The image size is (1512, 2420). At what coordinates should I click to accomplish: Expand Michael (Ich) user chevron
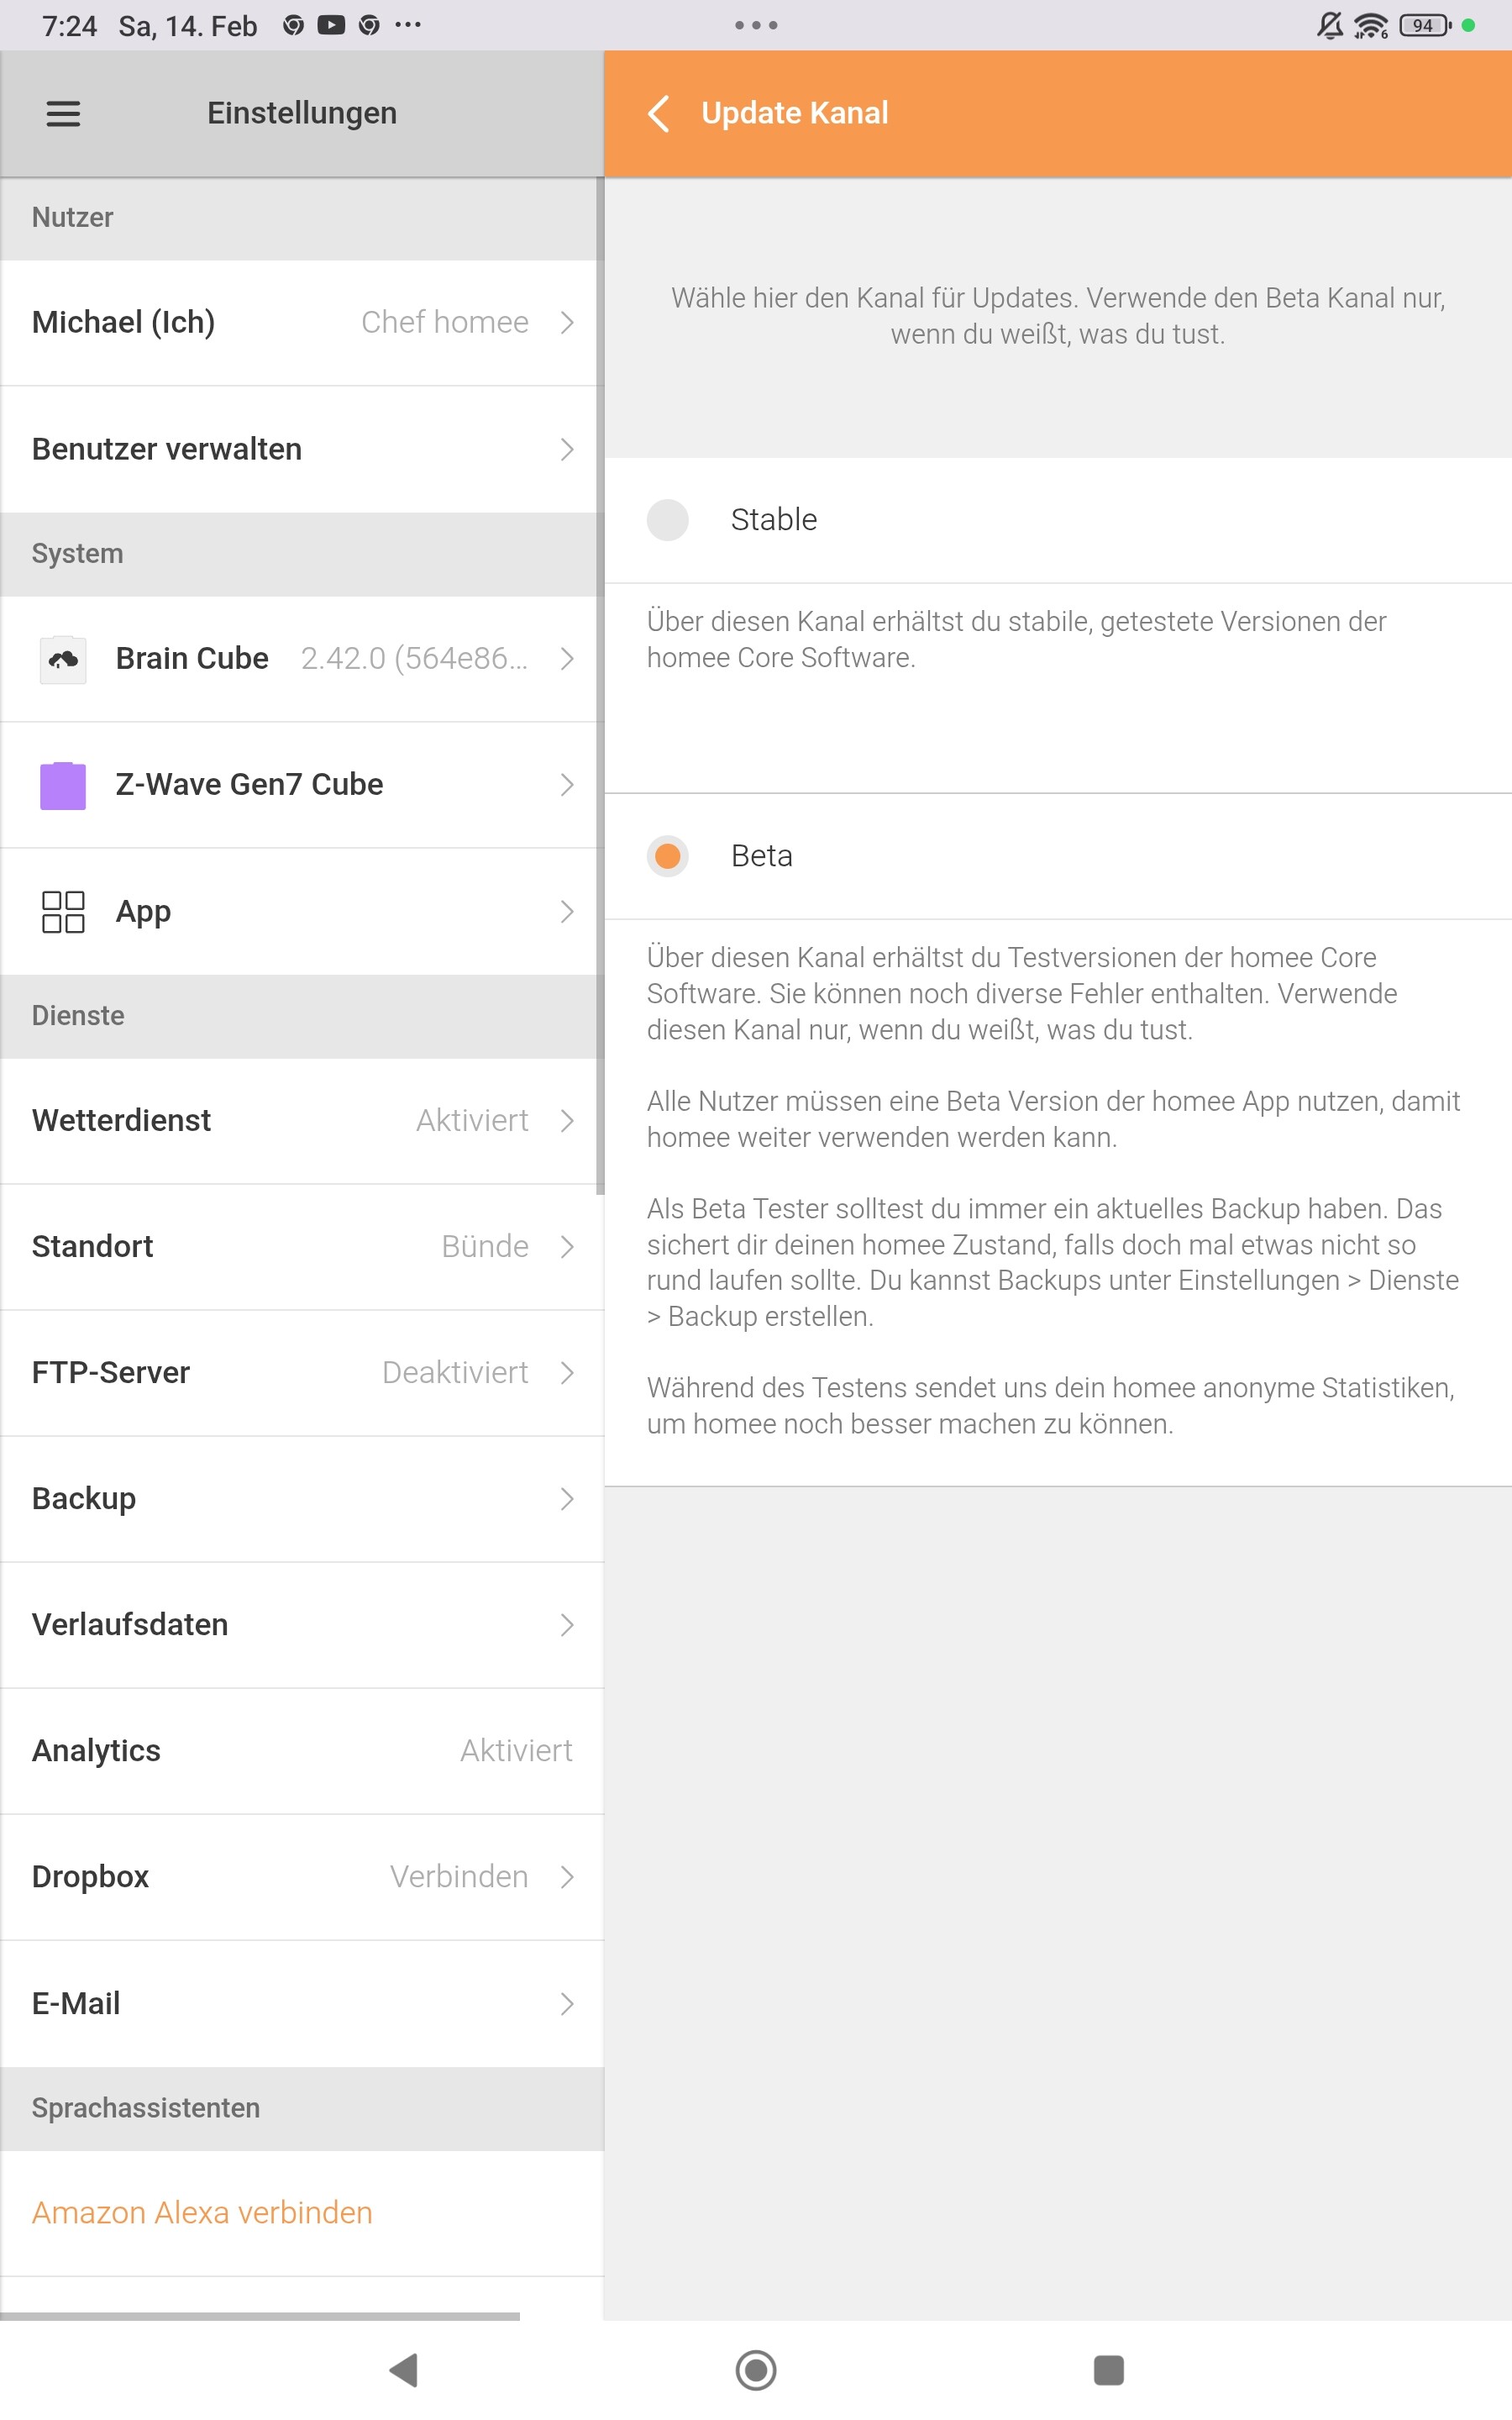(x=567, y=322)
